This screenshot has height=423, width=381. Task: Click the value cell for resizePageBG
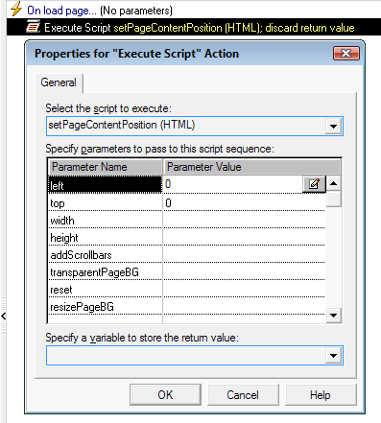pyautogui.click(x=245, y=306)
